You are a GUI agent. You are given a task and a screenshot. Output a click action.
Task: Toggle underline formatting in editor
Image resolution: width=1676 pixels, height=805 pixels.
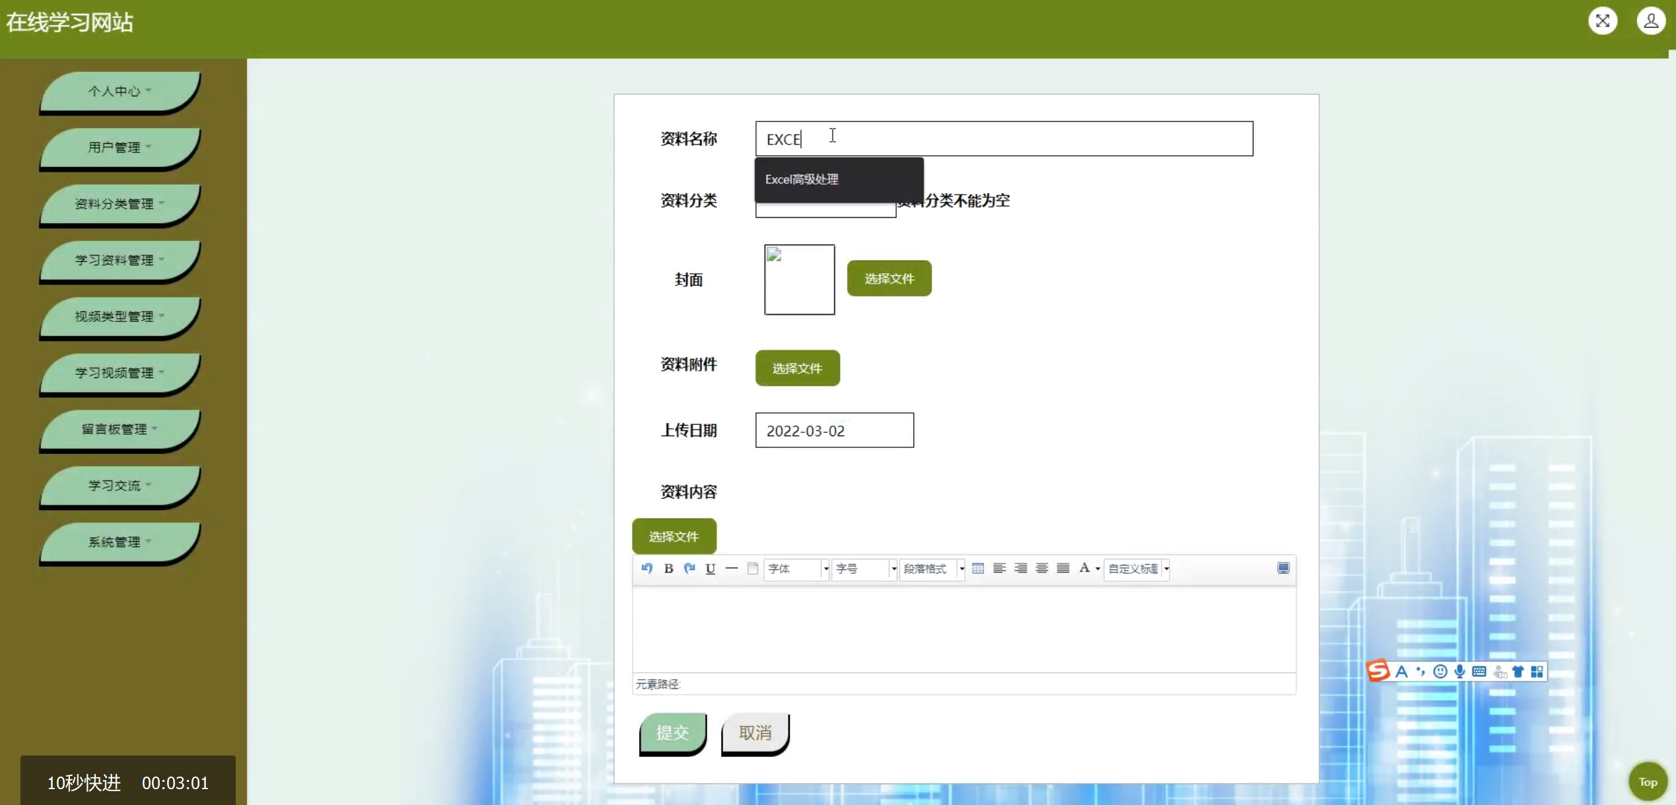pyautogui.click(x=711, y=568)
